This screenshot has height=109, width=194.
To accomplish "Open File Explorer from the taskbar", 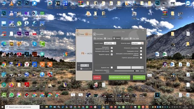I will click(46, 107).
